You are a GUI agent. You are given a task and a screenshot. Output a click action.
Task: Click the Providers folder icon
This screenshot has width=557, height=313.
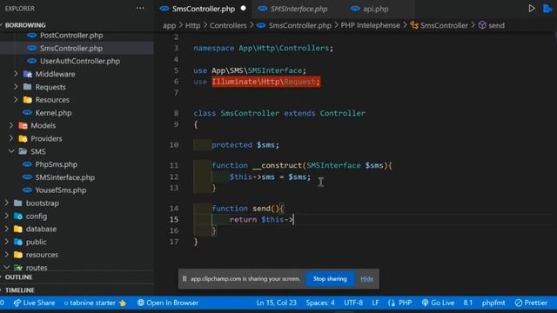23,138
